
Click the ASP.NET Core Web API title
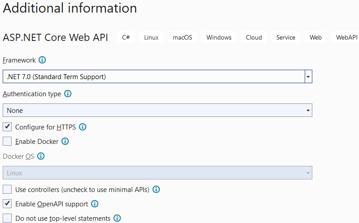point(55,37)
